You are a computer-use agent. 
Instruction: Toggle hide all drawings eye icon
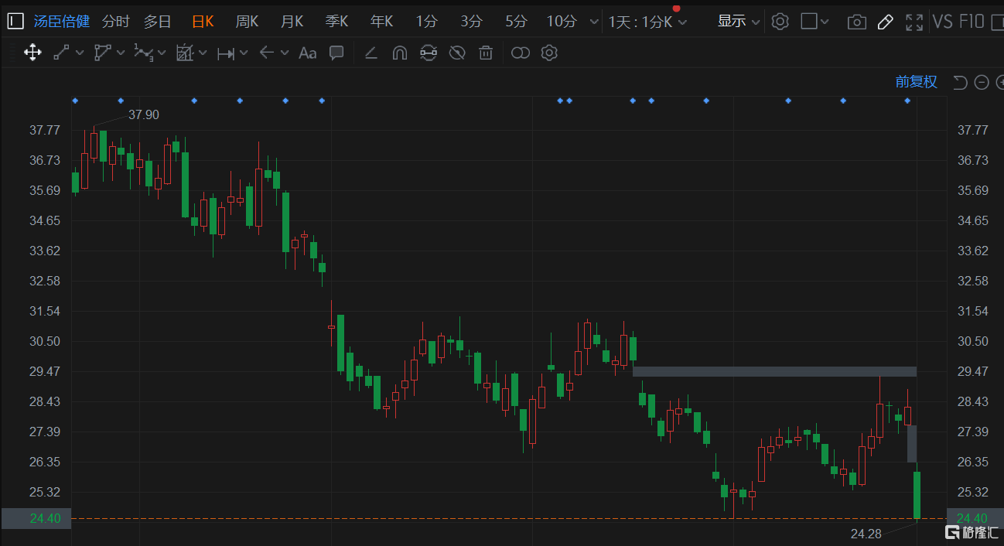[x=457, y=53]
